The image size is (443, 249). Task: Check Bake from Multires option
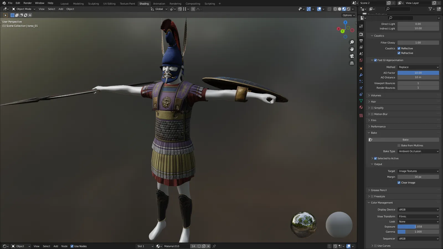(399, 146)
